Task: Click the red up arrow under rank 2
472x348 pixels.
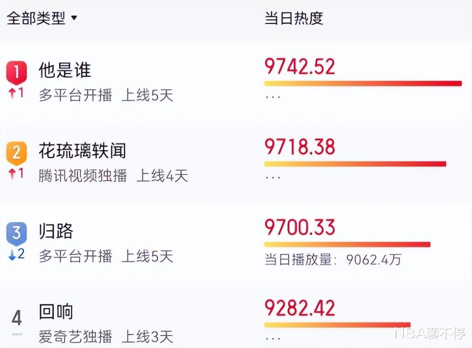Action: (12, 173)
